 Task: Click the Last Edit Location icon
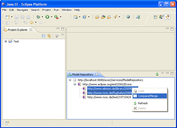pyautogui.click(x=26, y=22)
